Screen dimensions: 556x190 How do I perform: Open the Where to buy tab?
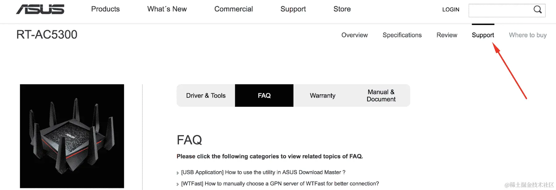pyautogui.click(x=528, y=35)
